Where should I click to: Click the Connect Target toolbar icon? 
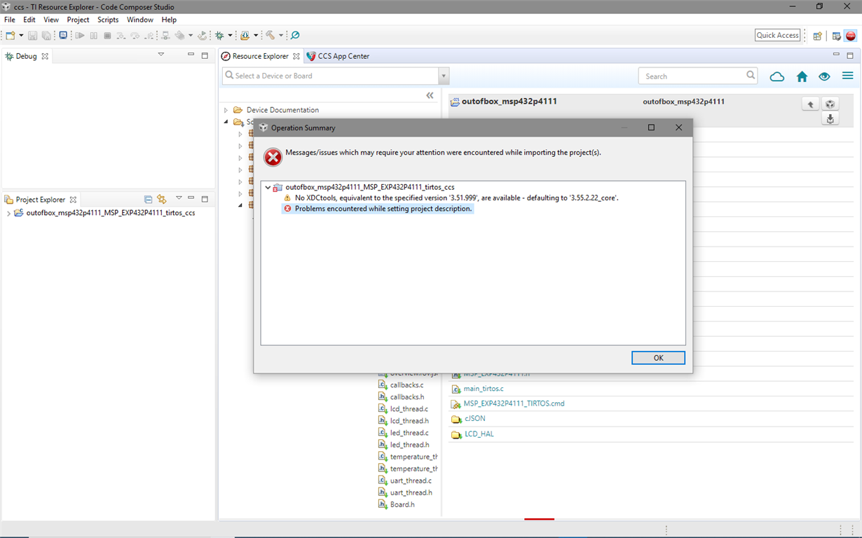point(166,35)
